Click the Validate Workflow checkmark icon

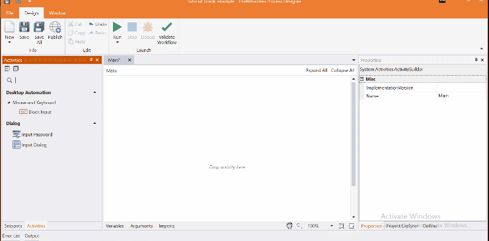pyautogui.click(x=167, y=27)
